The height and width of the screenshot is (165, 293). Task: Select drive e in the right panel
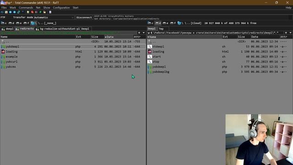[165, 23]
